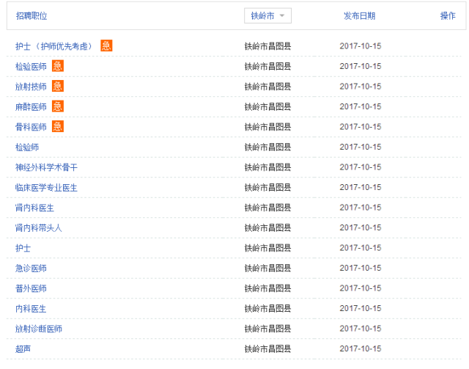Click the urgent badge beside 护士（护师优先考虑）
Image resolution: width=469 pixels, height=369 pixels.
pyautogui.click(x=106, y=45)
